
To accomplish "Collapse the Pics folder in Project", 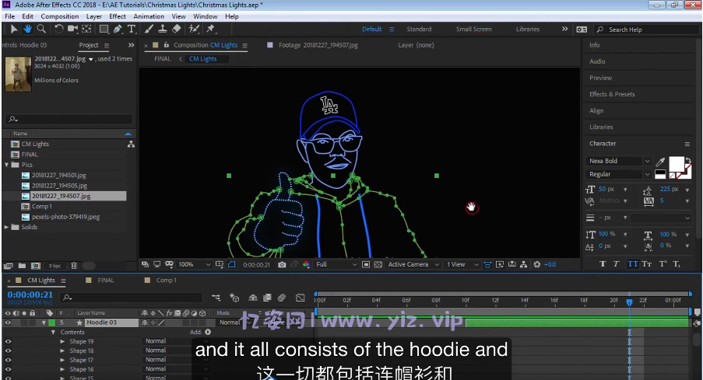I will 7,165.
